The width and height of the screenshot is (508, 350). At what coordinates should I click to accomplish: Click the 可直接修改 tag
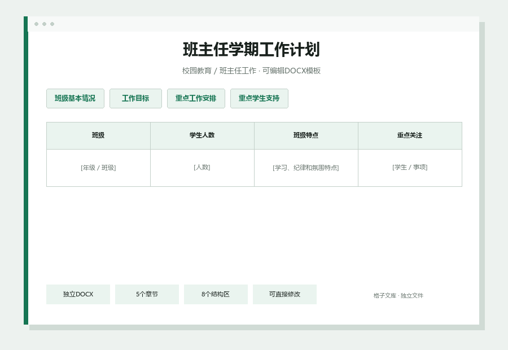[x=285, y=294]
